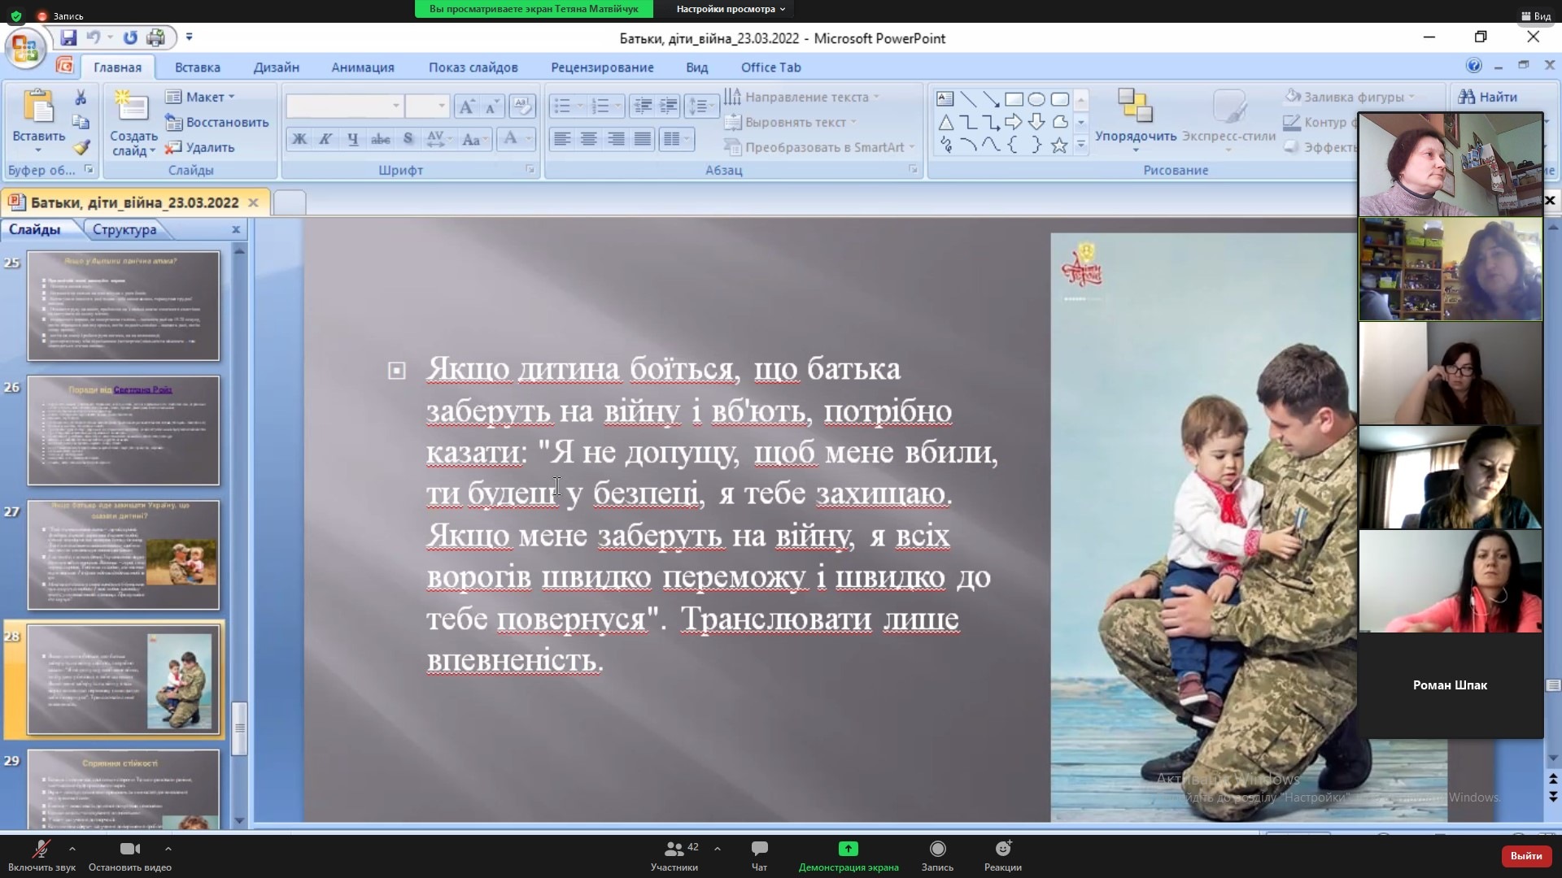Select the oval shape in drawing gallery
This screenshot has width=1562, height=878.
pos(1036,99)
